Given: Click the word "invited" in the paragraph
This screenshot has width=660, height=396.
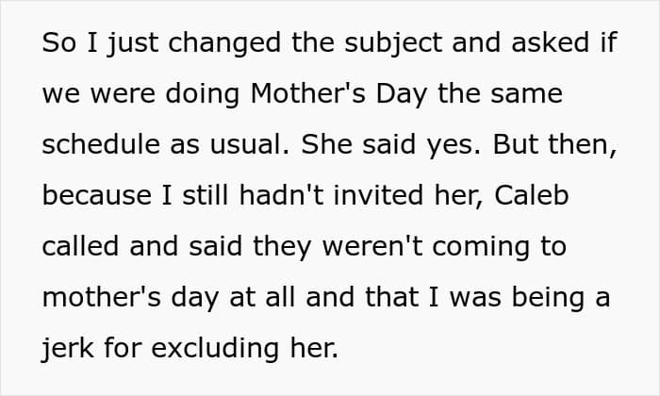Looking at the screenshot, I should tap(378, 195).
